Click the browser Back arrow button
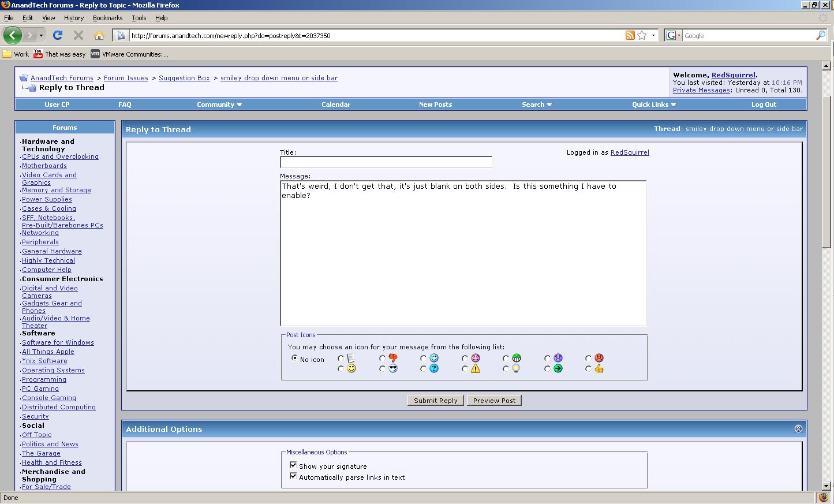 [x=13, y=35]
